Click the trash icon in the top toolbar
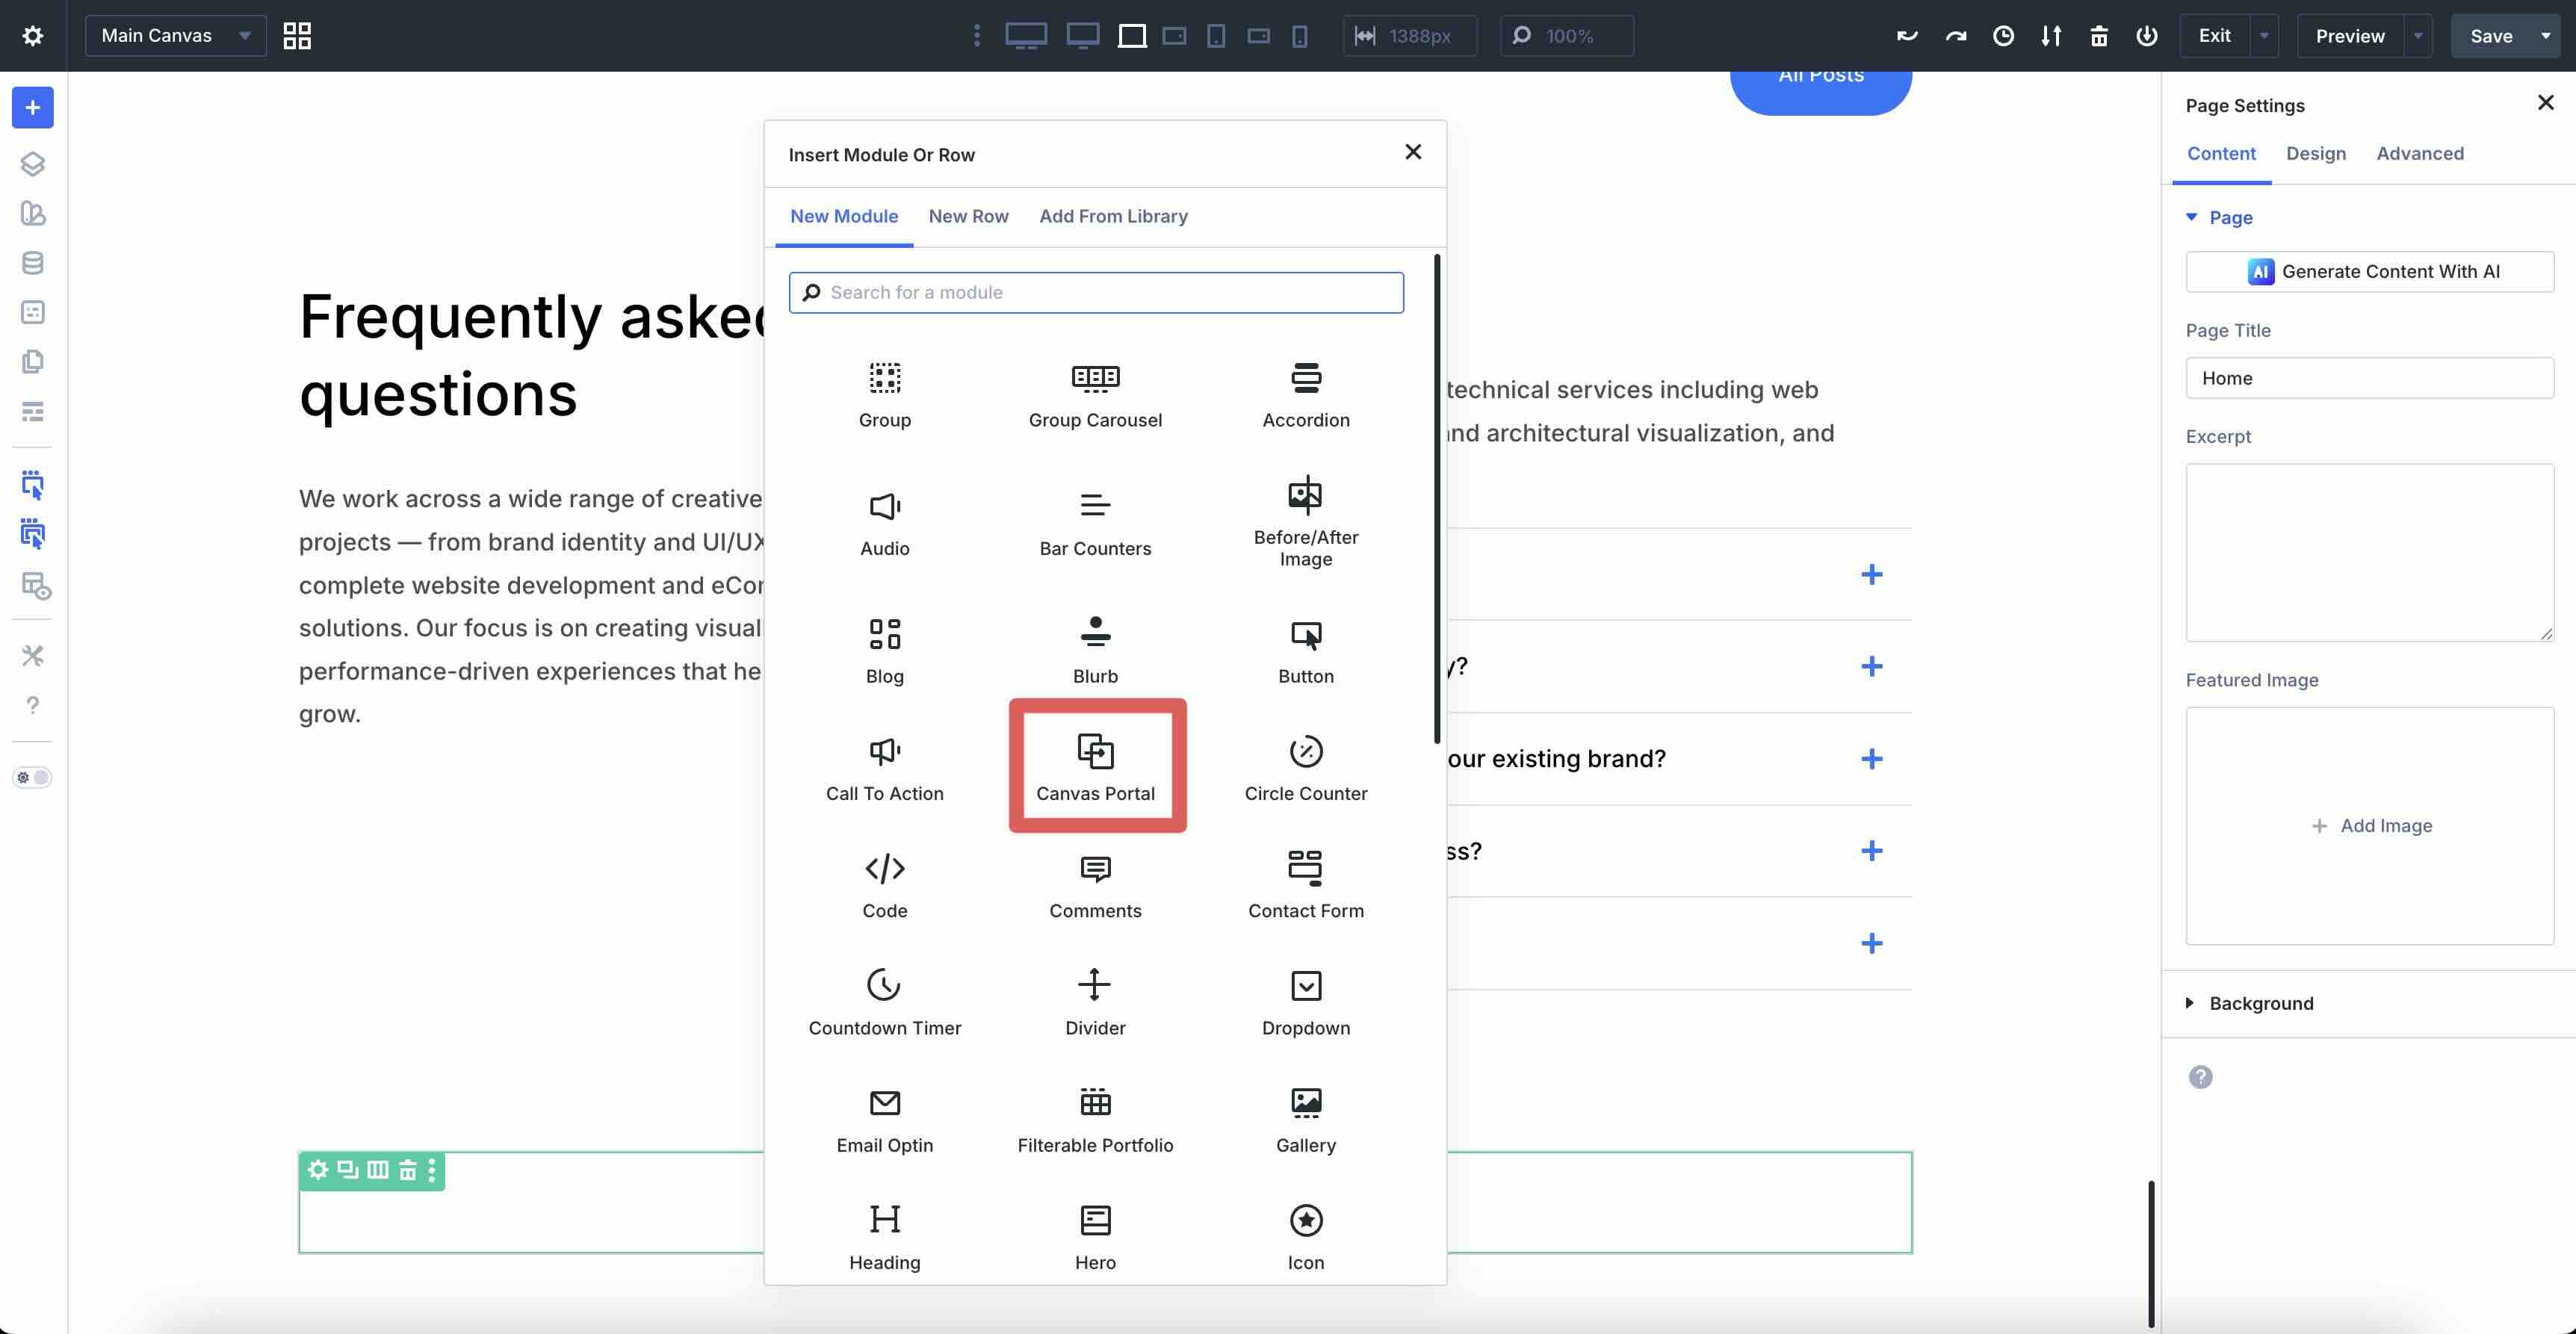Viewport: 2576px width, 1334px height. coord(2098,35)
